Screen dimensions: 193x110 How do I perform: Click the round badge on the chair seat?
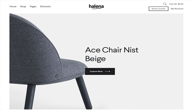[57, 76]
